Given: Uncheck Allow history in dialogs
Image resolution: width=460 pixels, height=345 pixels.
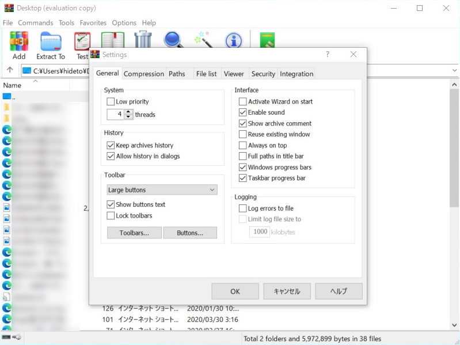Looking at the screenshot, I should coord(111,156).
